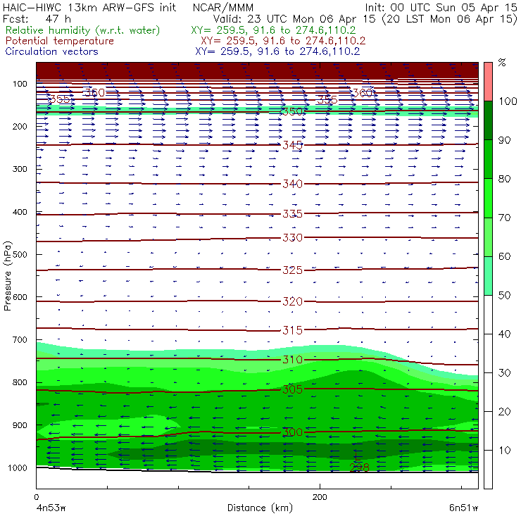Click the 350 contour label

pos(292,111)
